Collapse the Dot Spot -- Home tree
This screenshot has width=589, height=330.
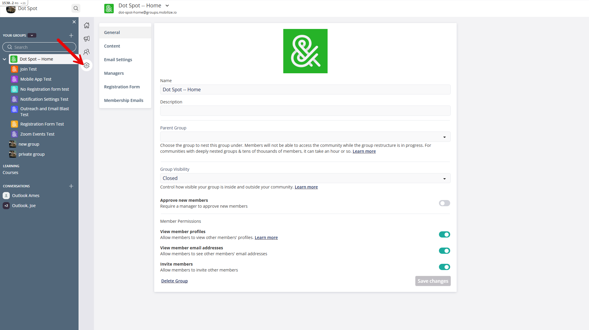tap(4, 59)
